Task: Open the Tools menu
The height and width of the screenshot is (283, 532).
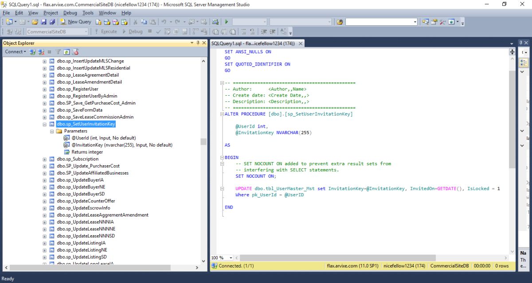Action: pyautogui.click(x=88, y=13)
